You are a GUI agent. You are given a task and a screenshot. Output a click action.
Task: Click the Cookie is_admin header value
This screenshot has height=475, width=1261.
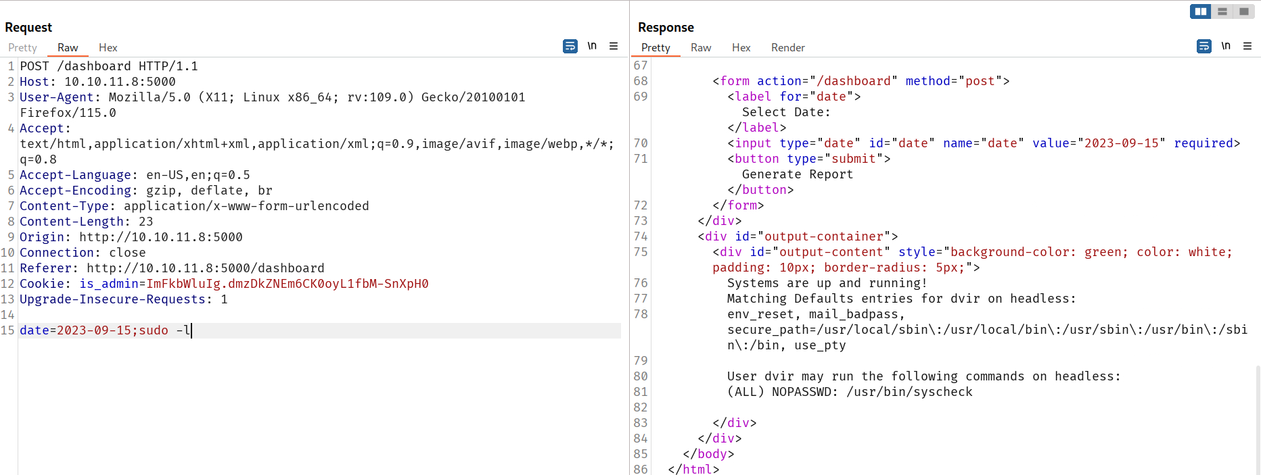pyautogui.click(x=288, y=284)
